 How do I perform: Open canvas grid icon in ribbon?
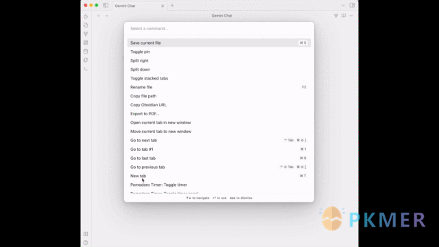(86, 43)
